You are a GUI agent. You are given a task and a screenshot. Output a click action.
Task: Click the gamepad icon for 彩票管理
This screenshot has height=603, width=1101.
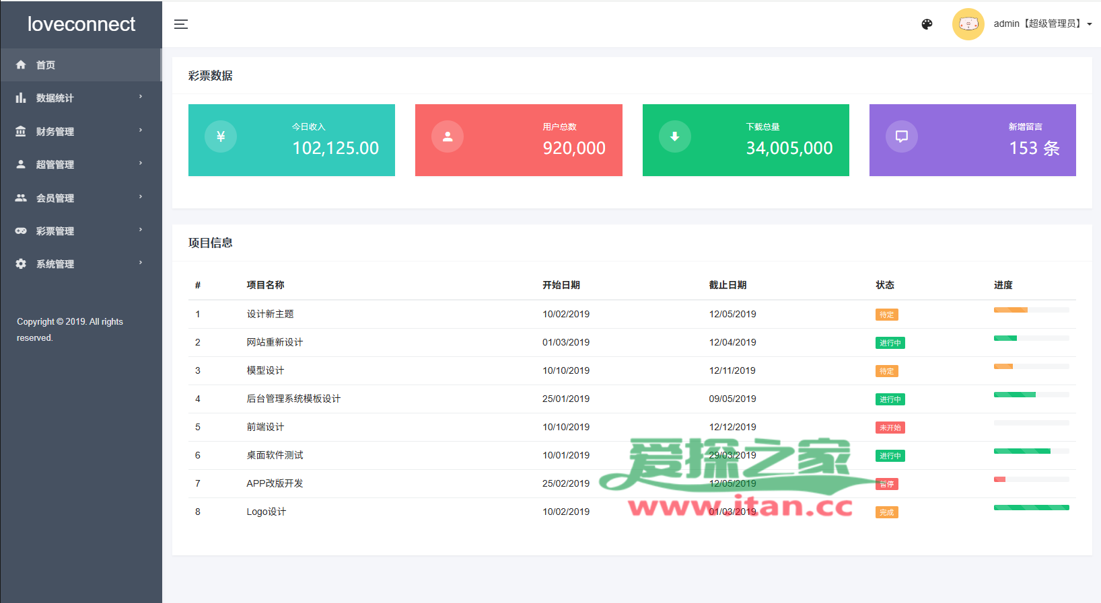(21, 231)
